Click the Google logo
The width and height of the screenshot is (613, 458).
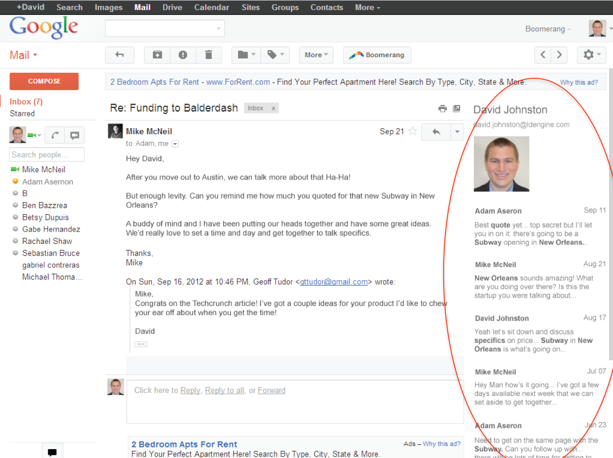pyautogui.click(x=44, y=28)
